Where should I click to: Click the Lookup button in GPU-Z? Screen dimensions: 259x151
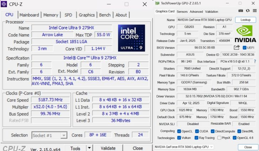coord(245,20)
